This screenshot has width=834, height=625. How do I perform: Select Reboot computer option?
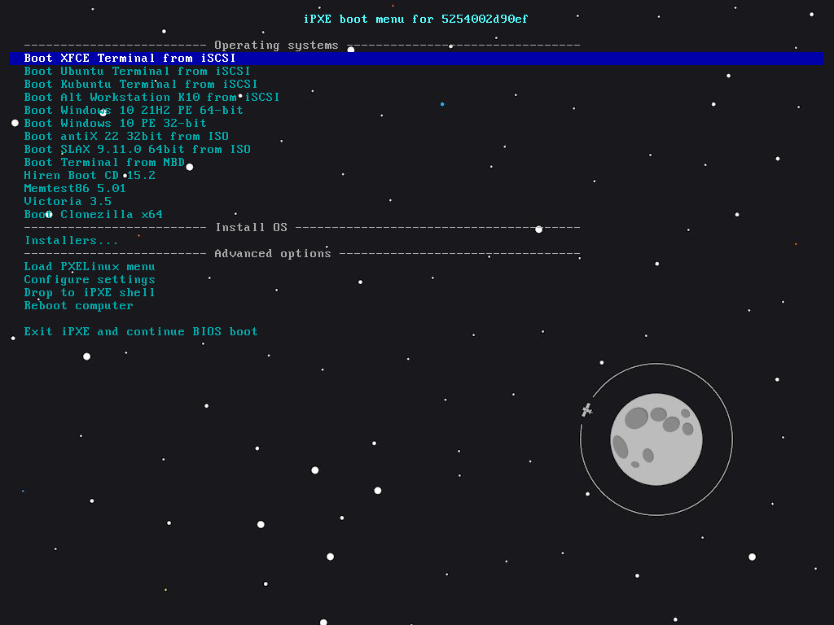pos(79,306)
